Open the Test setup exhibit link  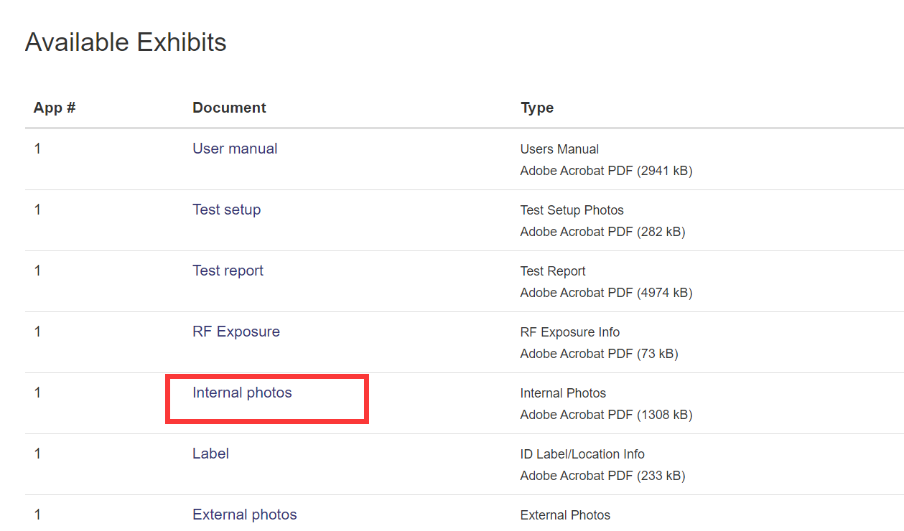pyautogui.click(x=226, y=210)
